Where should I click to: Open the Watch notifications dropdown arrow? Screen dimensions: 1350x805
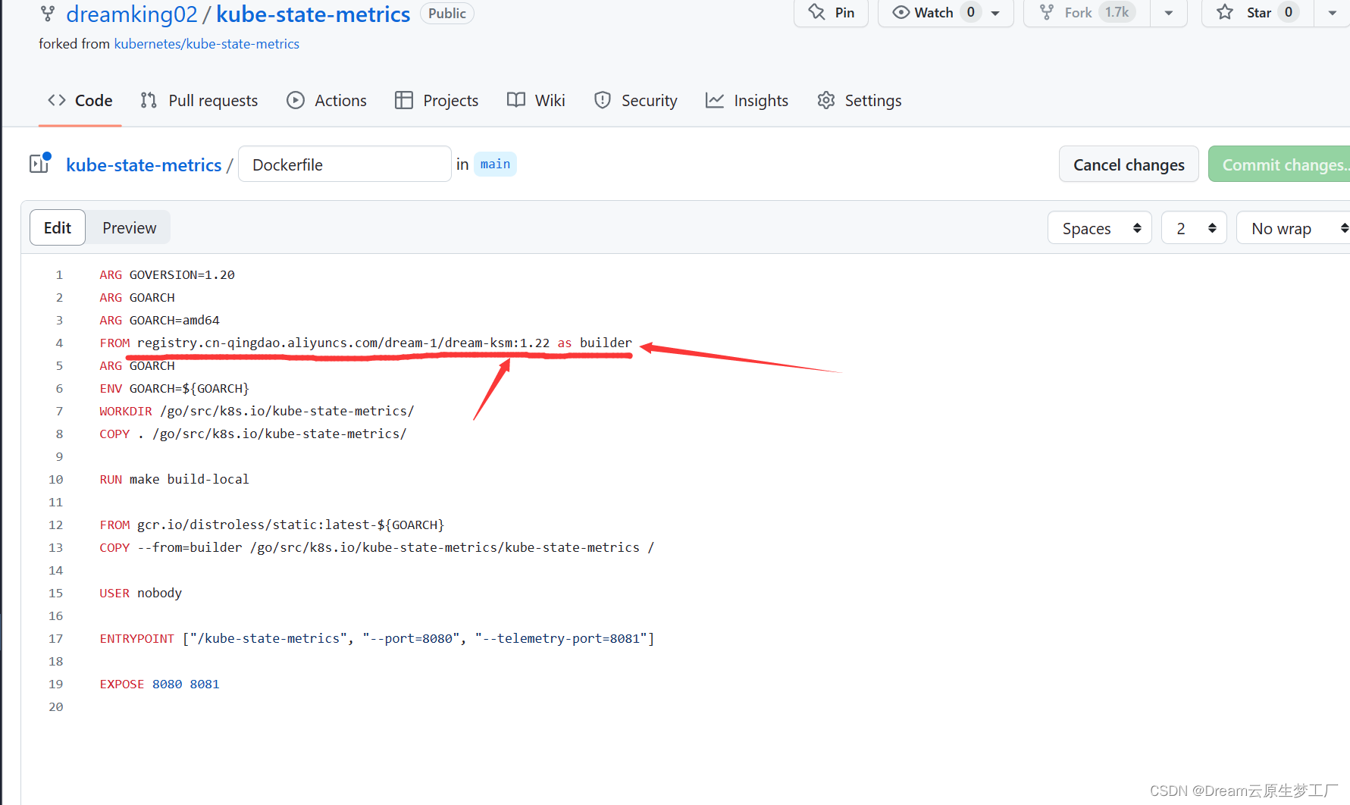pyautogui.click(x=995, y=13)
